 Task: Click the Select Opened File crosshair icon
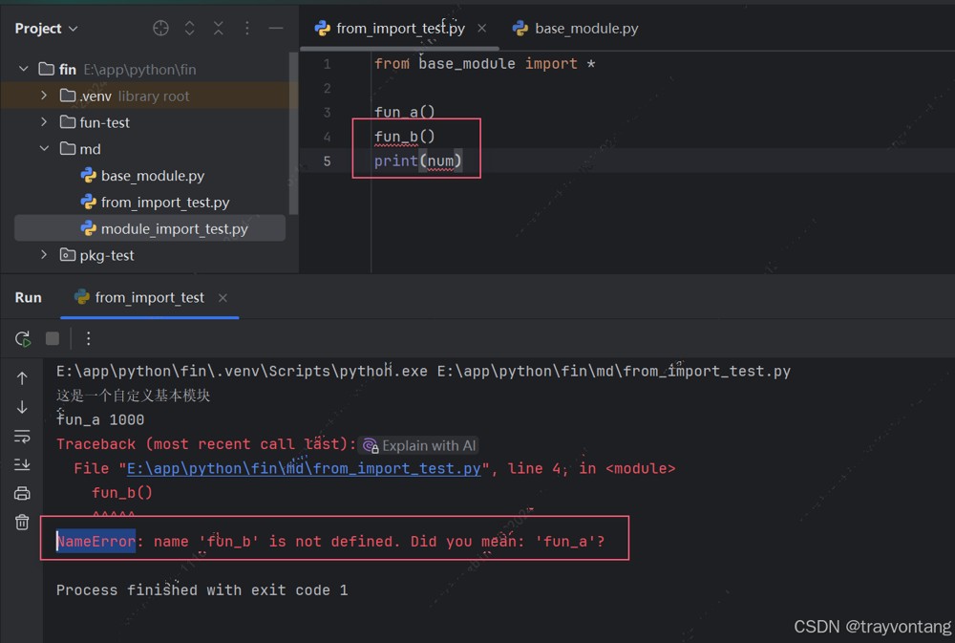point(160,28)
